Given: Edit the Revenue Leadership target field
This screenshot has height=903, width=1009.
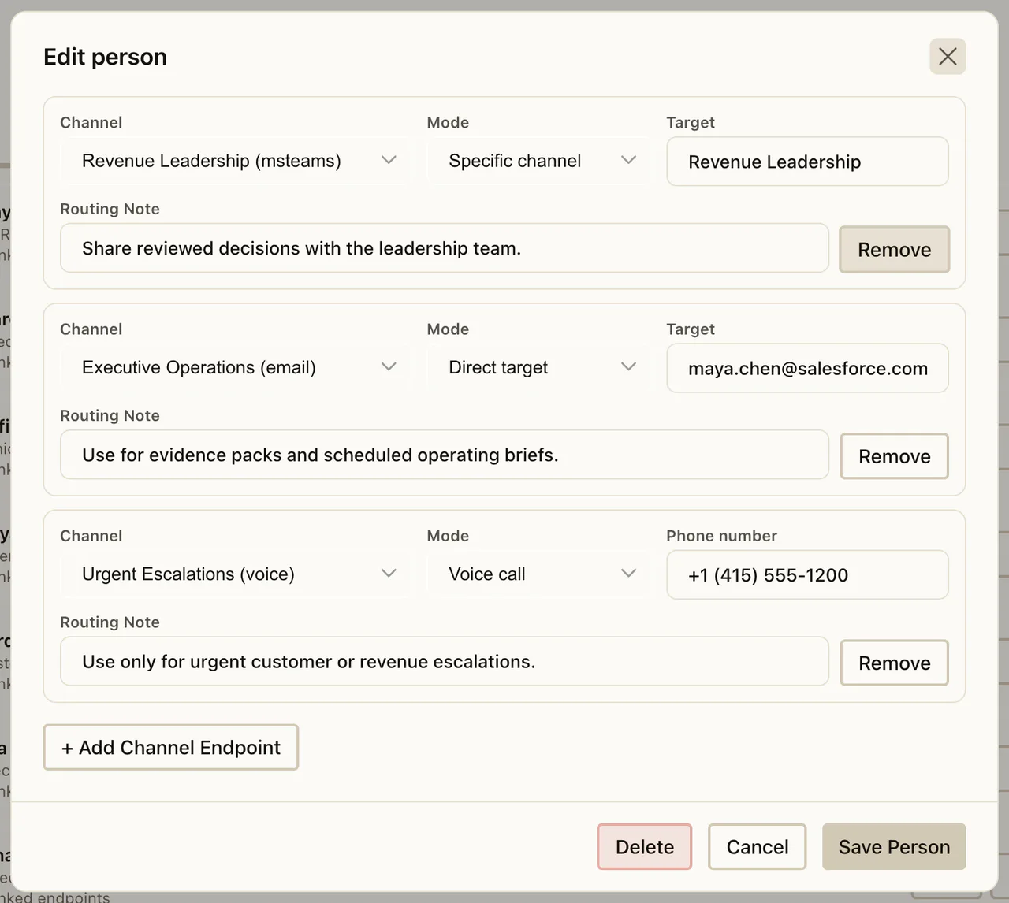Looking at the screenshot, I should click(x=807, y=162).
